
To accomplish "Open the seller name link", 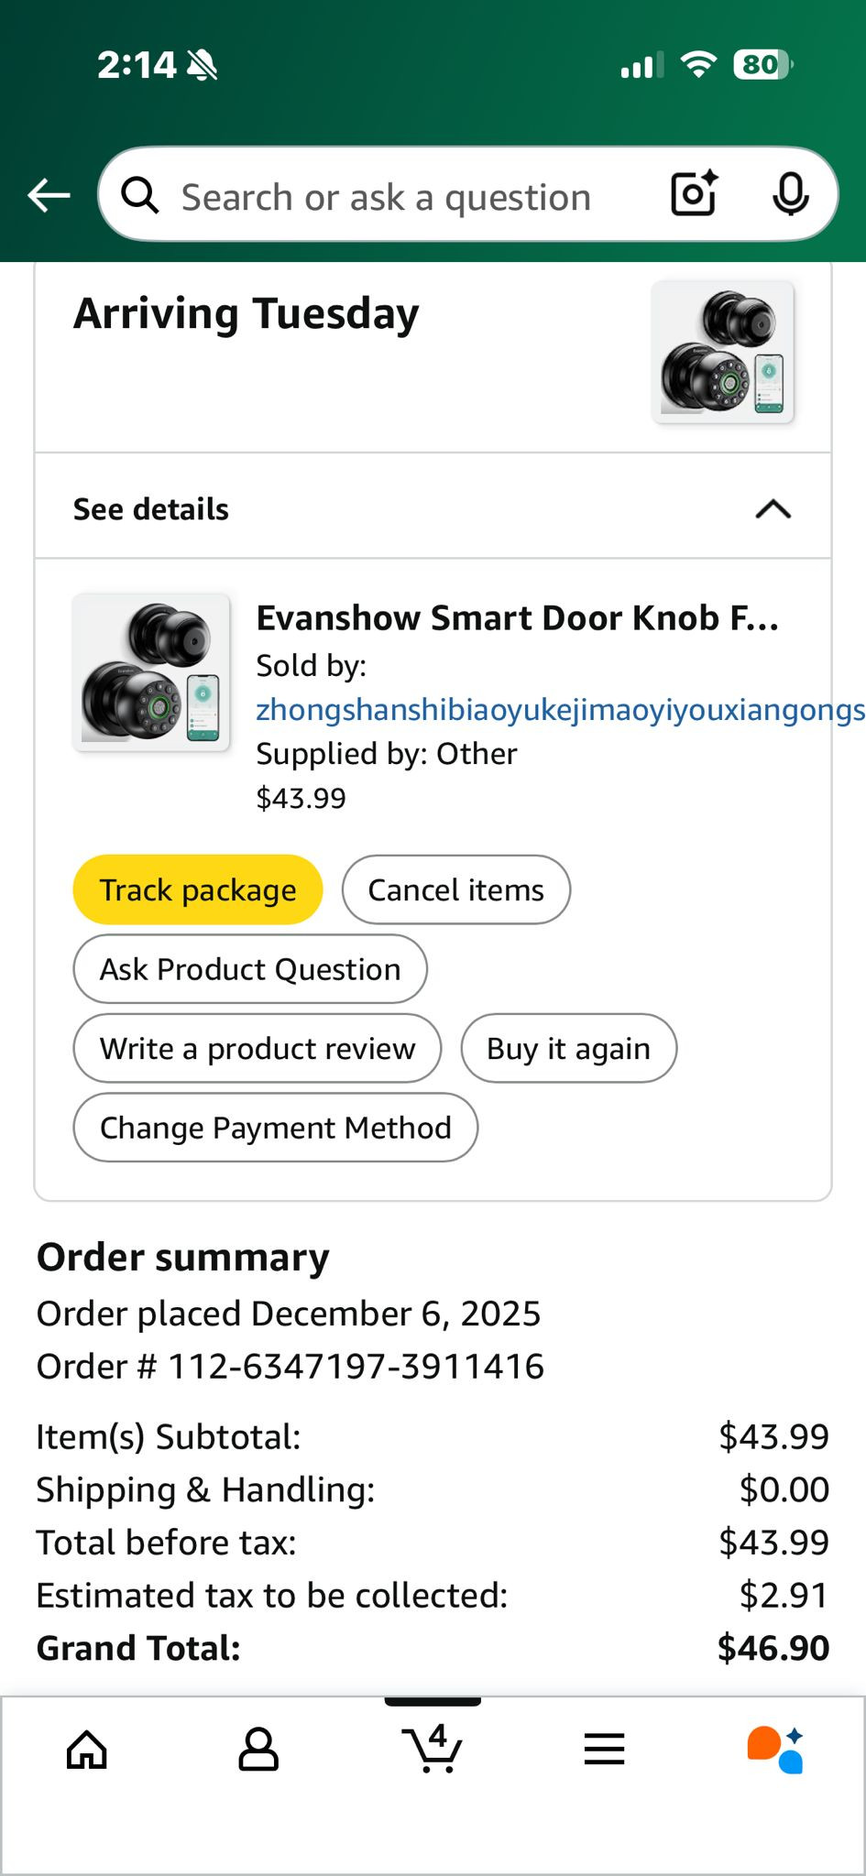I will coord(559,710).
